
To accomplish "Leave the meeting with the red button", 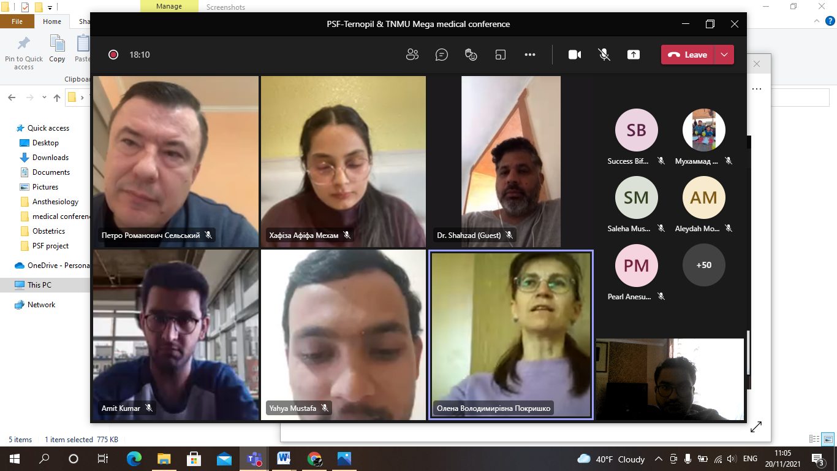I will 688,55.
